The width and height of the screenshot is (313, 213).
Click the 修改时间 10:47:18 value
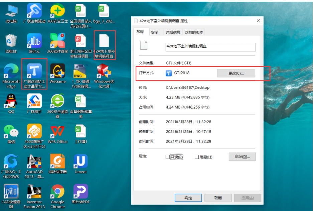pos(188,132)
